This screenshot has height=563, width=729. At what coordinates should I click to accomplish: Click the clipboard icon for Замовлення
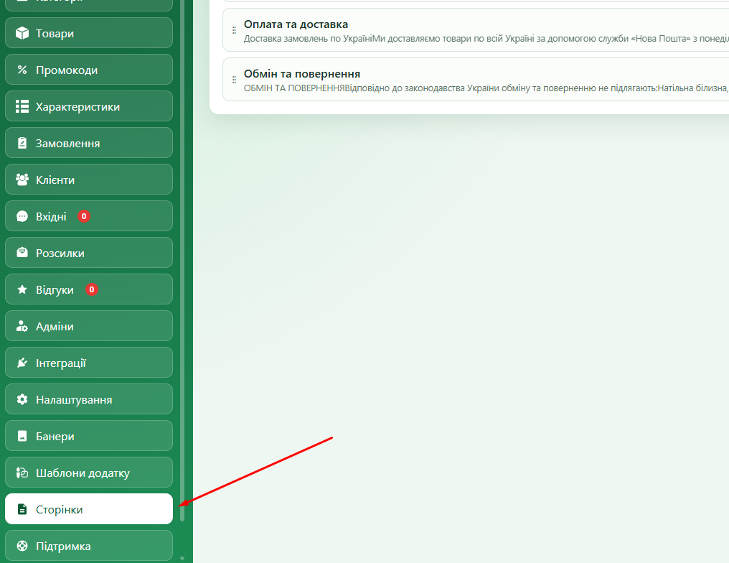pos(22,143)
